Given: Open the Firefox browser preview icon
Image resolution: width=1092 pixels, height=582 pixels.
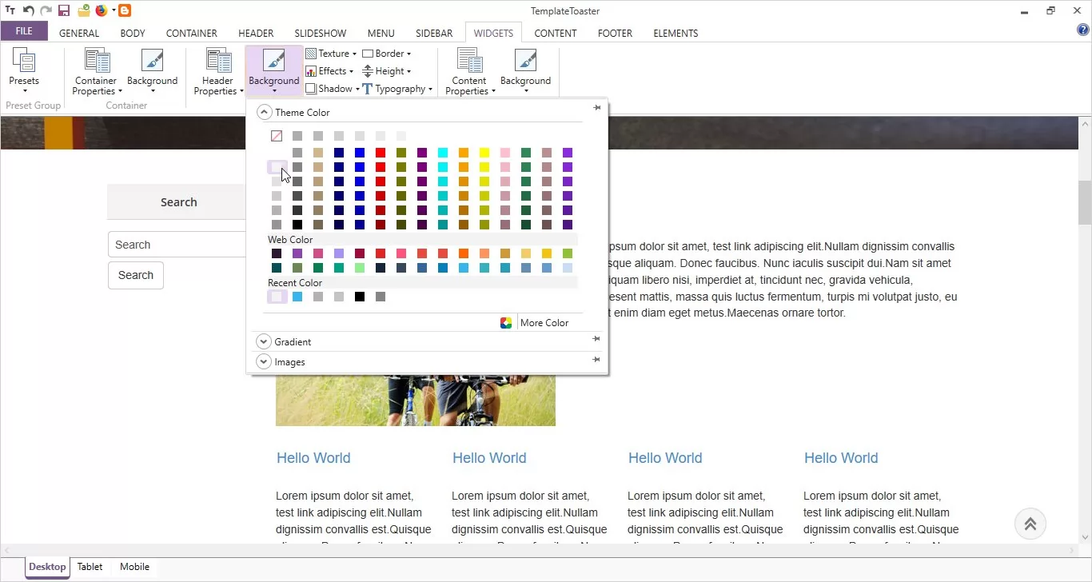Looking at the screenshot, I should (102, 11).
